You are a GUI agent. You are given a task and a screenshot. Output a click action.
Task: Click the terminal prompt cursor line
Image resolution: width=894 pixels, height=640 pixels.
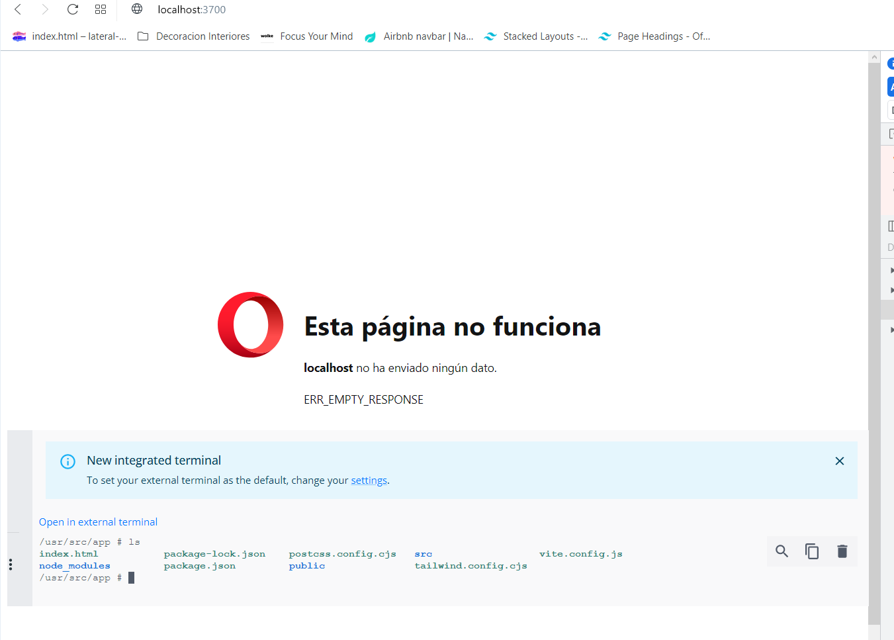click(x=87, y=578)
